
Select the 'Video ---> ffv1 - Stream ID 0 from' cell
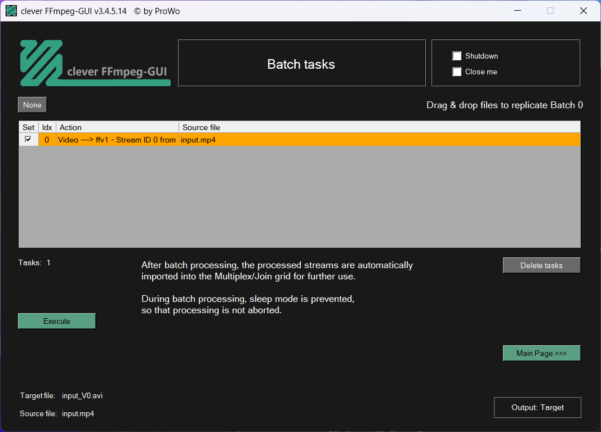tap(117, 140)
